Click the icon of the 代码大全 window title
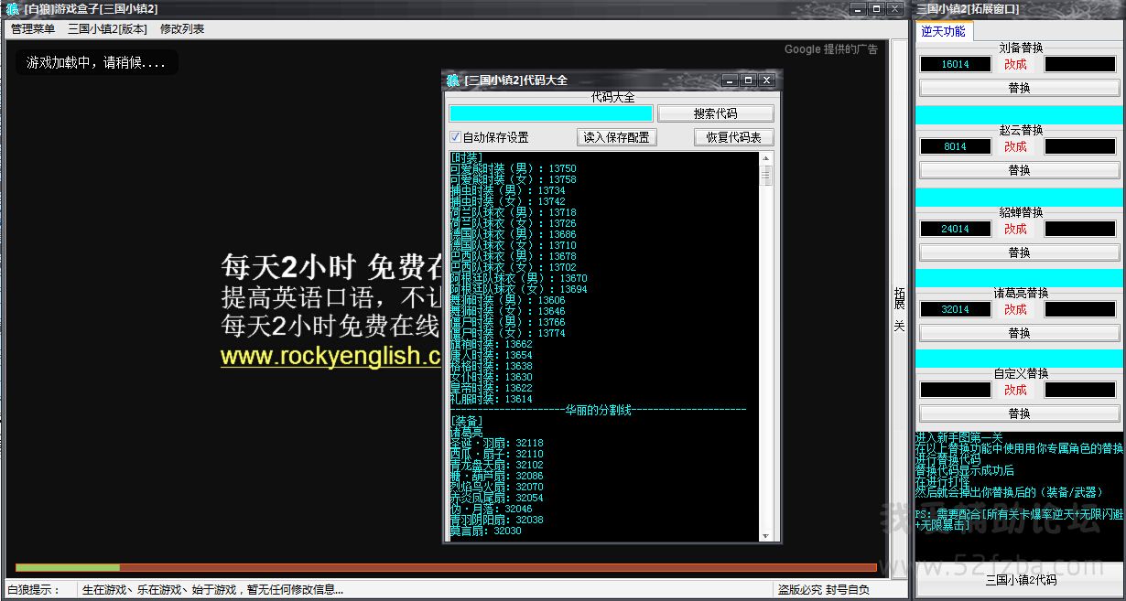1126x601 pixels. click(453, 80)
